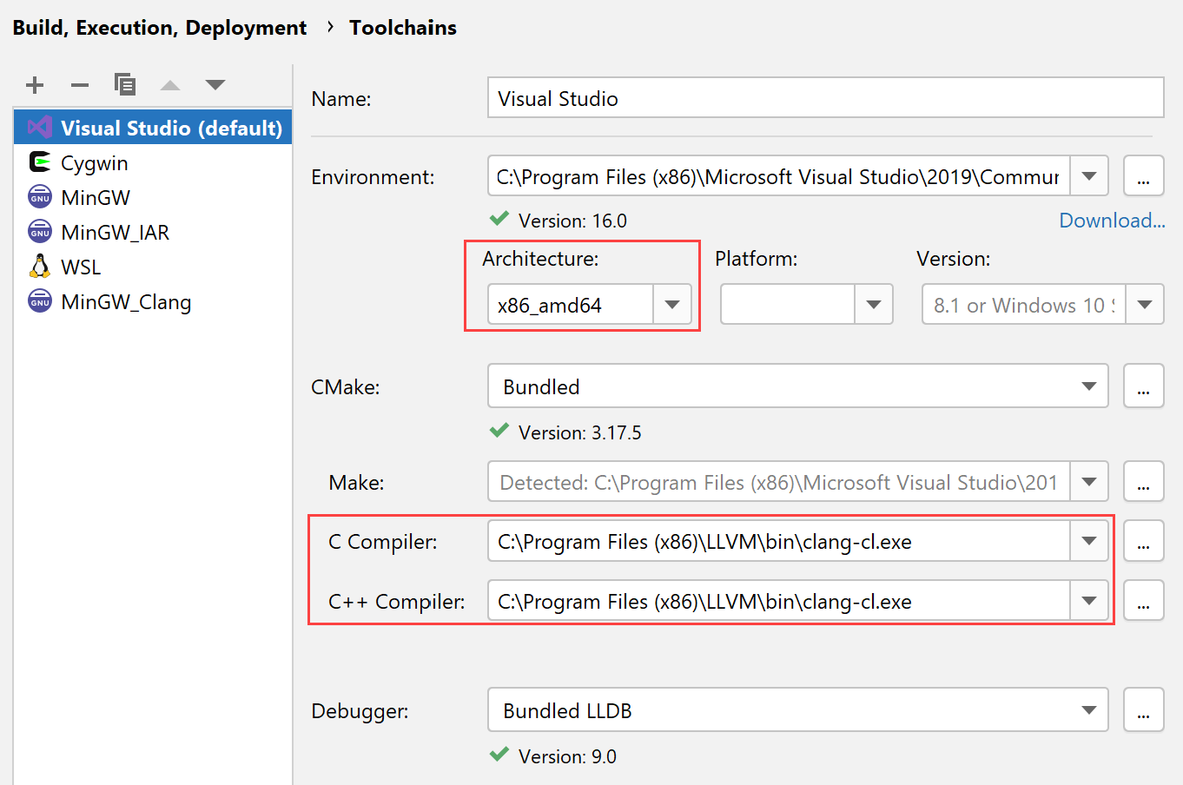The height and width of the screenshot is (785, 1183).
Task: Expand the CMake selection dropdown
Action: click(1088, 386)
